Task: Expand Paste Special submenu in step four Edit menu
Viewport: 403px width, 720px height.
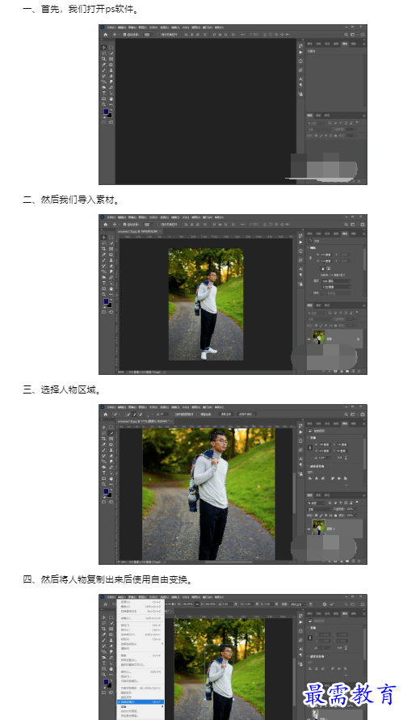Action: pos(141,644)
